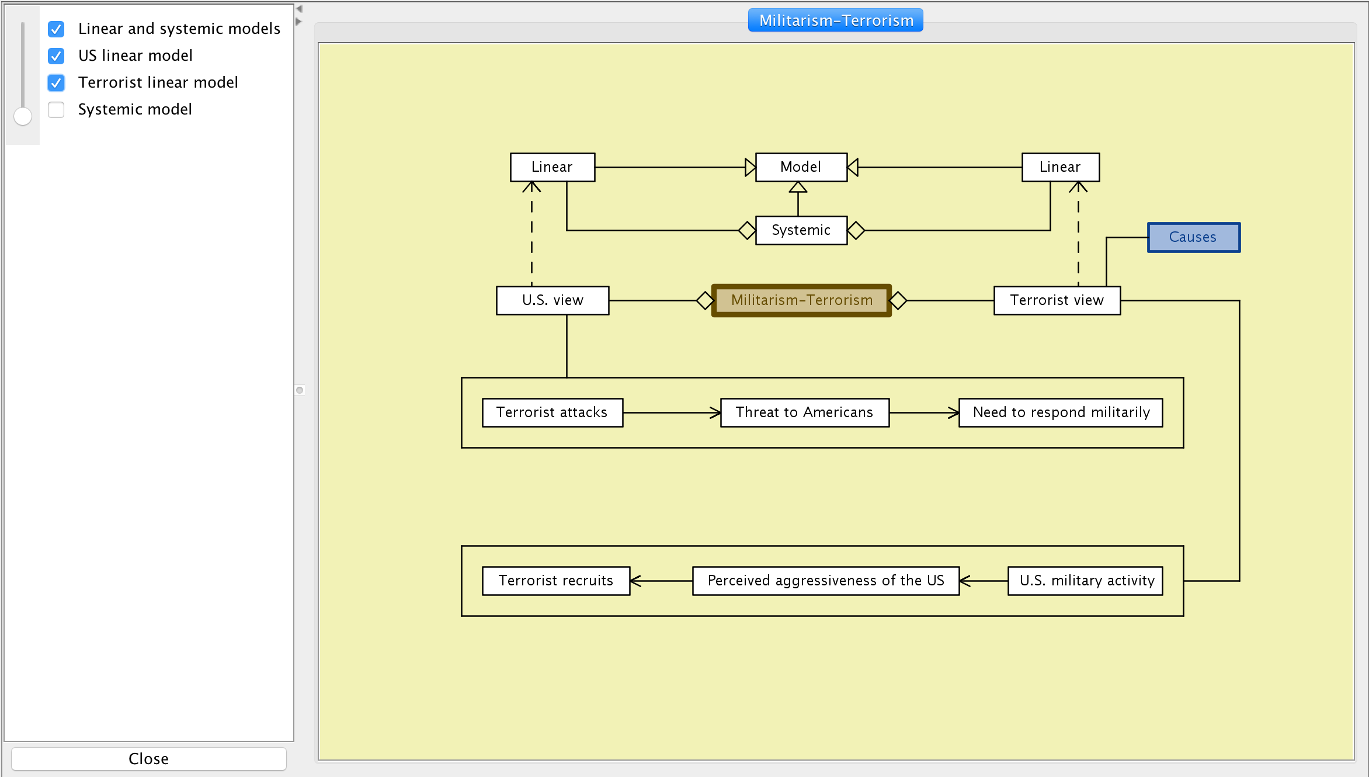This screenshot has height=777, width=1369.
Task: Click the Close button
Action: [x=148, y=758]
